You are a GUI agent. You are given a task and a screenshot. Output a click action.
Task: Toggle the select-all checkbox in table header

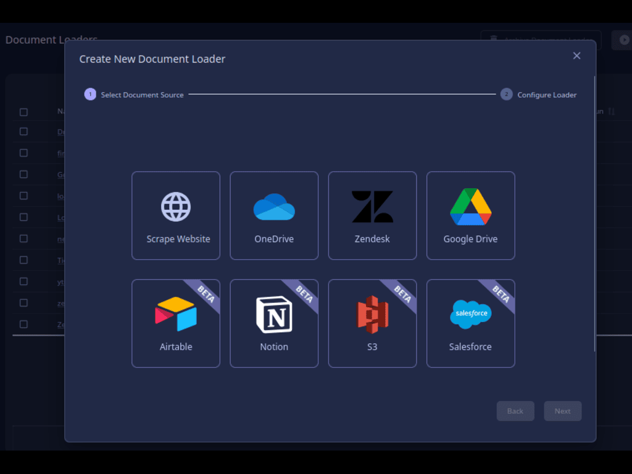(23, 112)
